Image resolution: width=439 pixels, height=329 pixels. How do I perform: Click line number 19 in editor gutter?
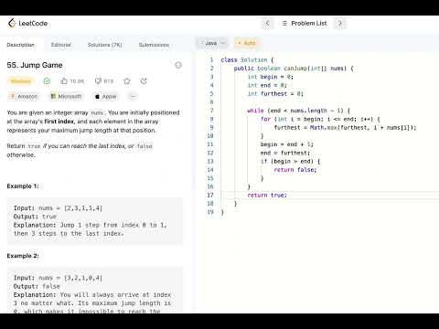(210, 212)
